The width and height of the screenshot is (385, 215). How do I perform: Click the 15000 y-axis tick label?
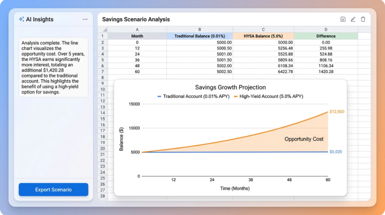pos(134,104)
